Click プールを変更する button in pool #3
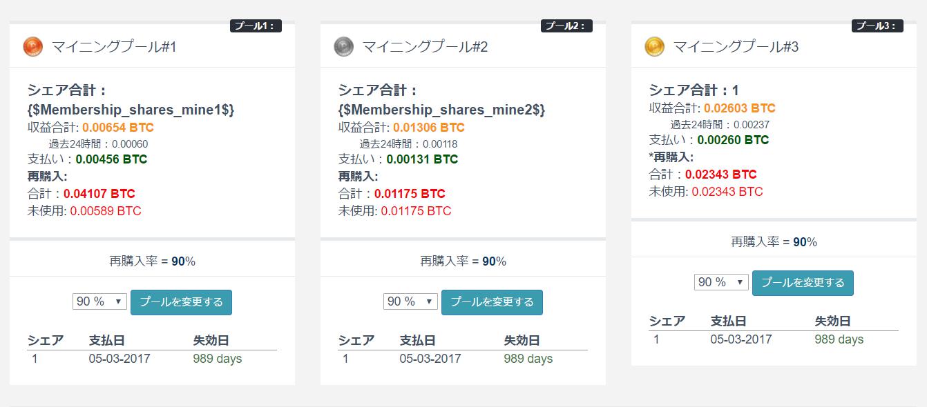 click(803, 283)
